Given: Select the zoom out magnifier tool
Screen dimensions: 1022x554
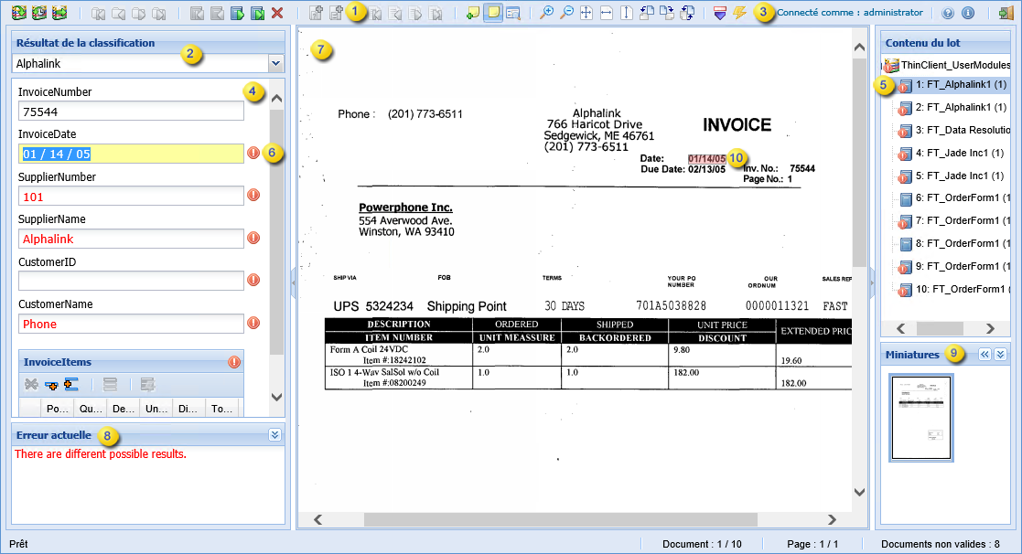Looking at the screenshot, I should 566,12.
